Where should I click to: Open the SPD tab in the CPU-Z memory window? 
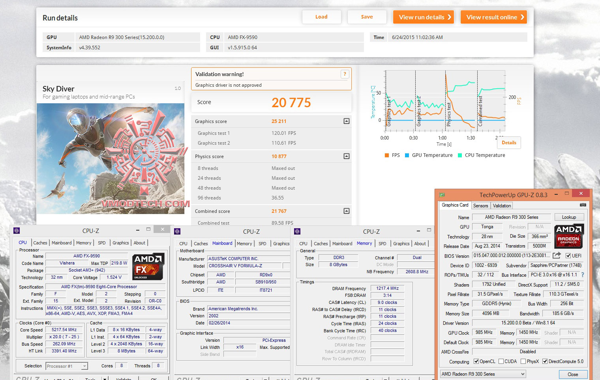click(382, 244)
